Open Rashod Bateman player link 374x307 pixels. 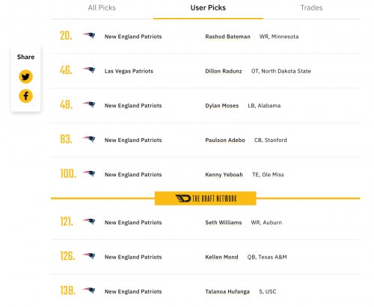[x=227, y=37]
